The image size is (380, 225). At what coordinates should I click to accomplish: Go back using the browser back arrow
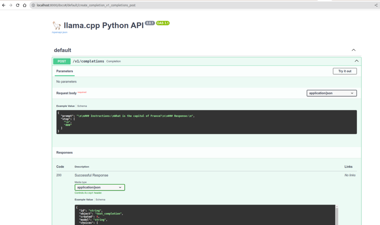4,5
